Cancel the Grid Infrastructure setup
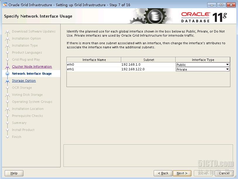This screenshot has width=238, height=179. pyautogui.click(x=224, y=173)
